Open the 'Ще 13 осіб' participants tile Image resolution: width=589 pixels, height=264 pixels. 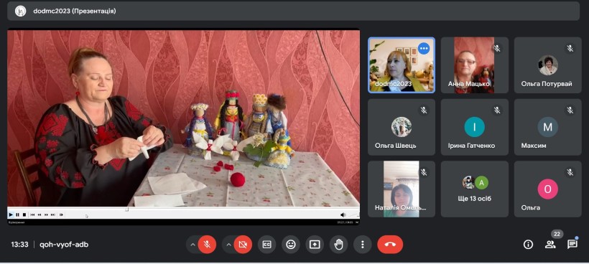474,189
